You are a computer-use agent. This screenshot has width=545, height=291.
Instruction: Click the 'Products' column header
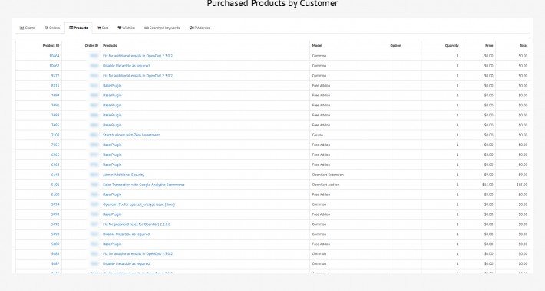(110, 46)
